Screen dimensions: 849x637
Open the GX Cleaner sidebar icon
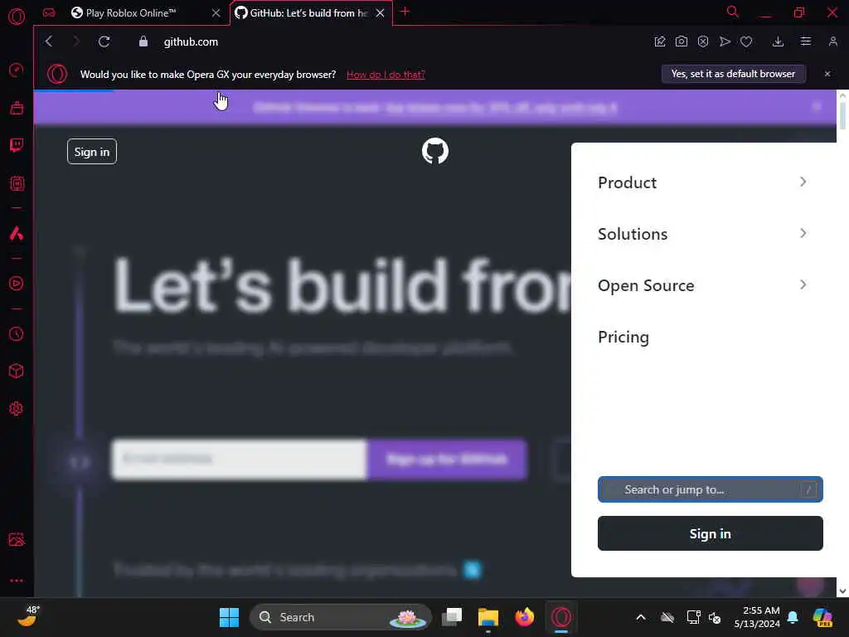17,108
